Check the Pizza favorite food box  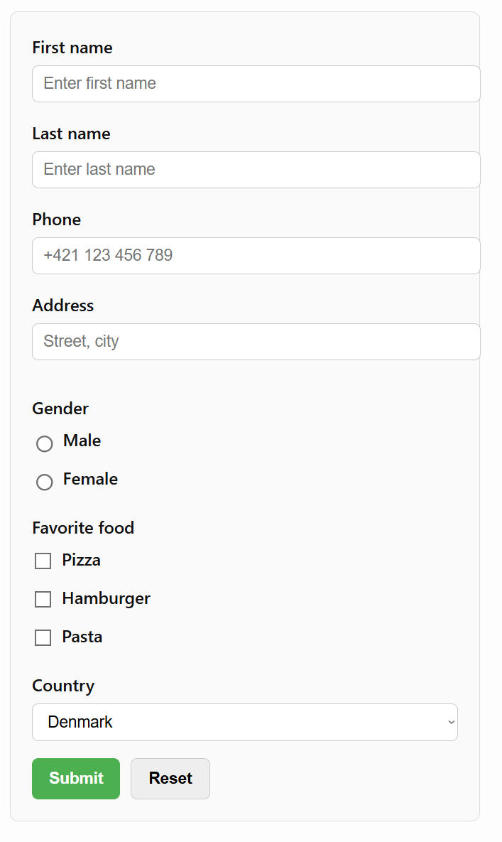43,561
